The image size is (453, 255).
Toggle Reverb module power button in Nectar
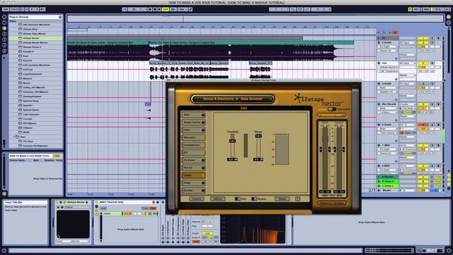click(x=203, y=168)
